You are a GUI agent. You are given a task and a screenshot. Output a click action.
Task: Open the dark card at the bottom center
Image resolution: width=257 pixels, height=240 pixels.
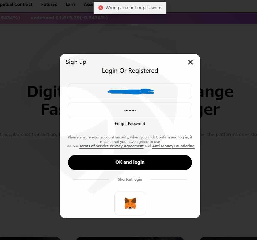[x=130, y=238]
